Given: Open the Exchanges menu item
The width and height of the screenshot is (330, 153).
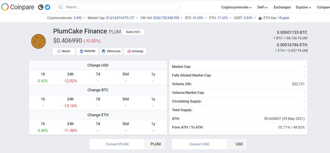Looking at the screenshot, I should (282, 7).
